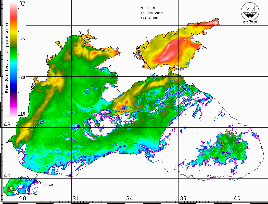This screenshot has width=268, height=204.
Task: Click longitude label 34
Action: pyautogui.click(x=130, y=198)
